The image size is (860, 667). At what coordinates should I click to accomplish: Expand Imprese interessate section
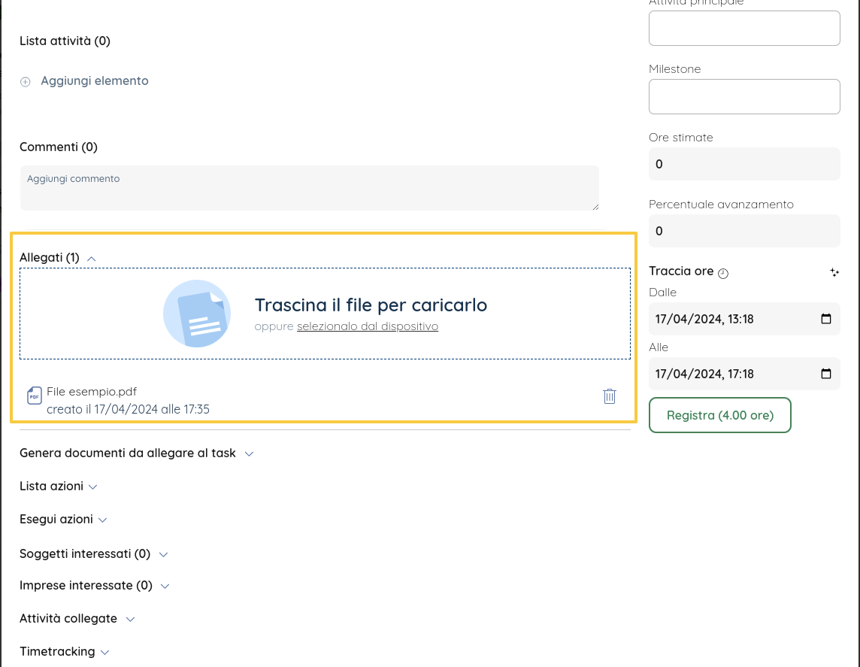[165, 586]
